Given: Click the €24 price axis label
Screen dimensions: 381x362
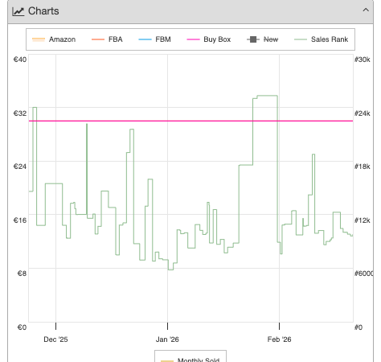Looking at the screenshot, I should click(x=20, y=167).
